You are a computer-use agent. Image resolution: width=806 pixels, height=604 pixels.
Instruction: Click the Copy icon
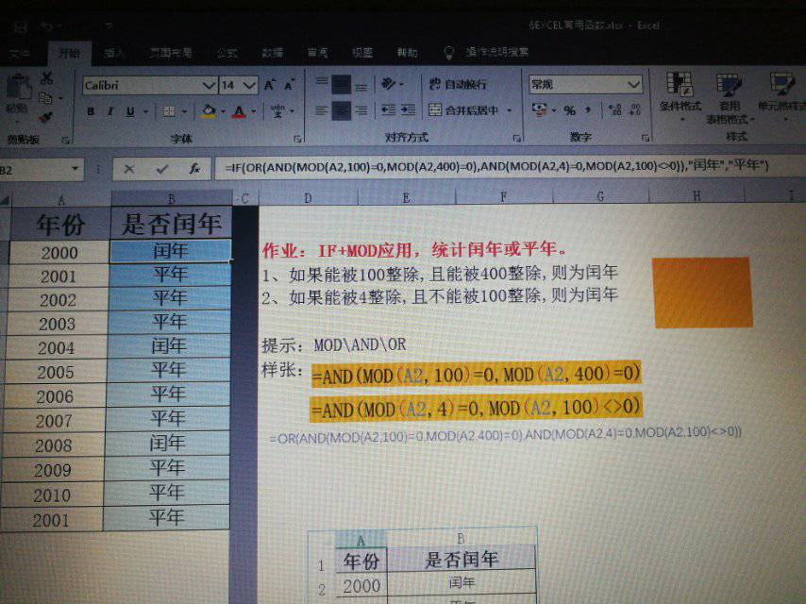click(45, 97)
